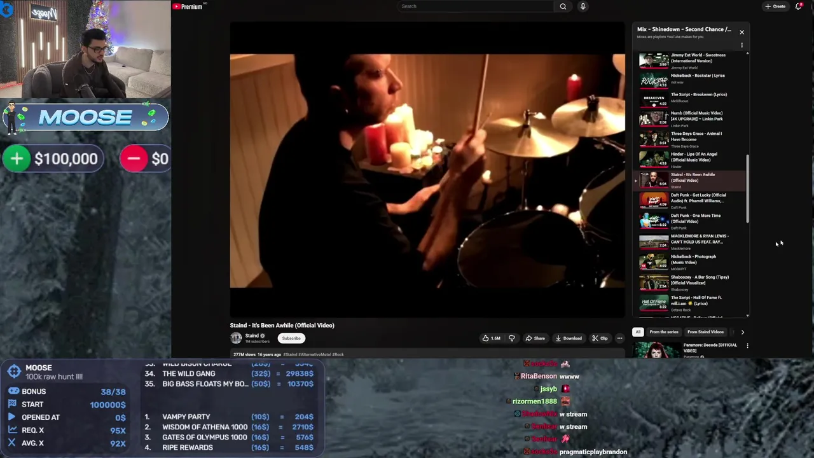The height and width of the screenshot is (458, 814).
Task: Close the Mix playlist panel
Action: coord(742,32)
